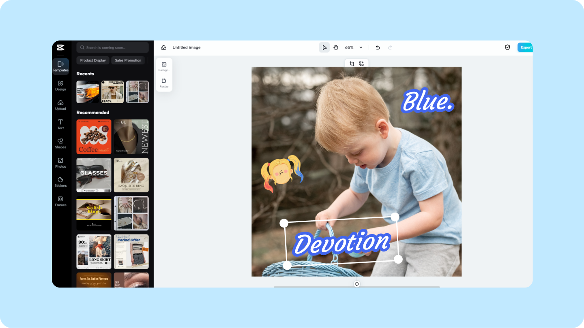Open the Stickers panel

pos(60,182)
